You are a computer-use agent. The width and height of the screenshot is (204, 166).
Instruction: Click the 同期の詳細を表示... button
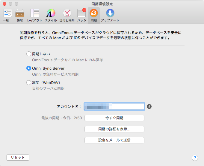(114, 129)
